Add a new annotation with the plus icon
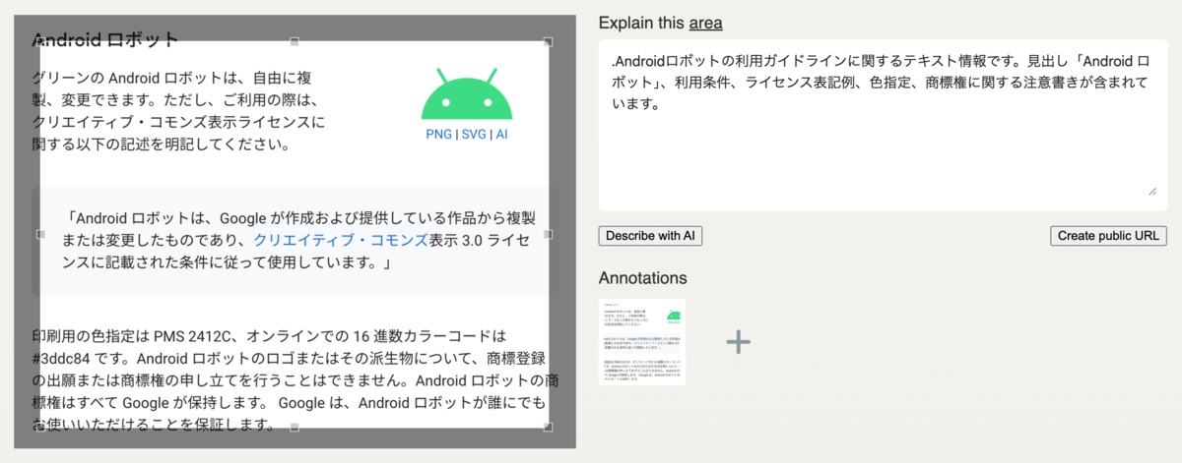Viewport: 1182px width, 463px height. (x=738, y=341)
